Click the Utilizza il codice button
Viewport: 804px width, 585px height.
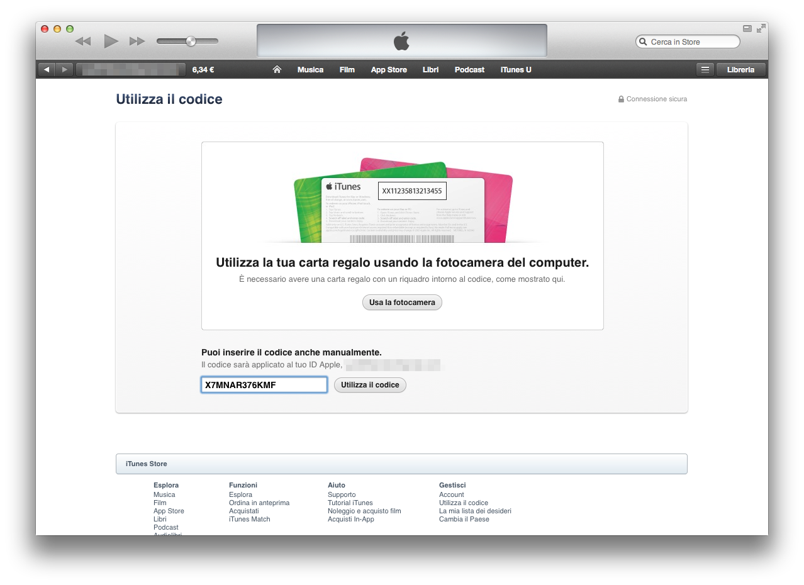[370, 385]
